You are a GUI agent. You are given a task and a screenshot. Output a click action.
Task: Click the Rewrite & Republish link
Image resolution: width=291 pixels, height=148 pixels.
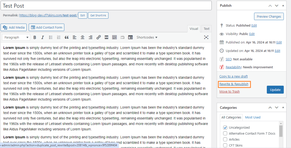234,84
